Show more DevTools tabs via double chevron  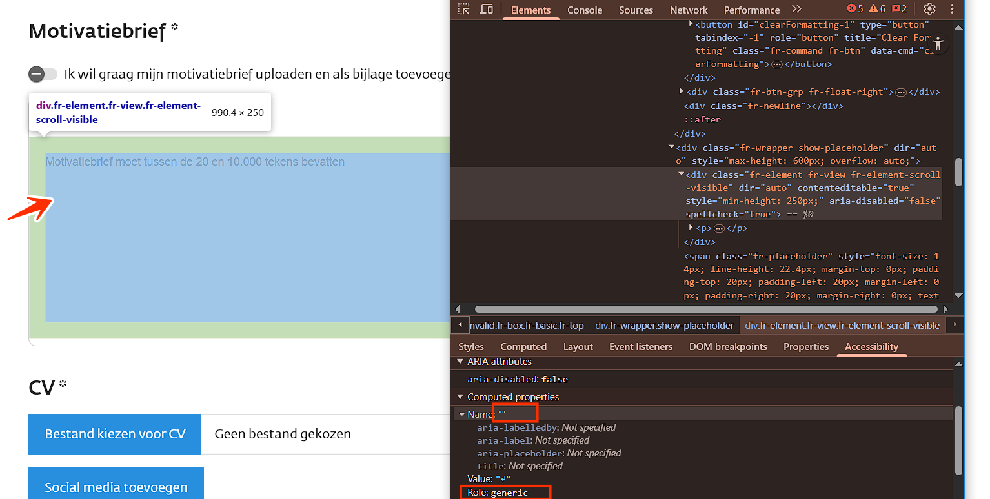796,9
